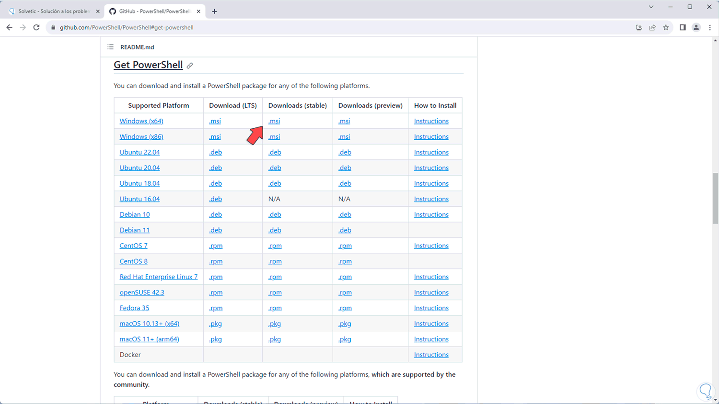
Task: Open Instructions for Debian 10
Action: tap(431, 214)
